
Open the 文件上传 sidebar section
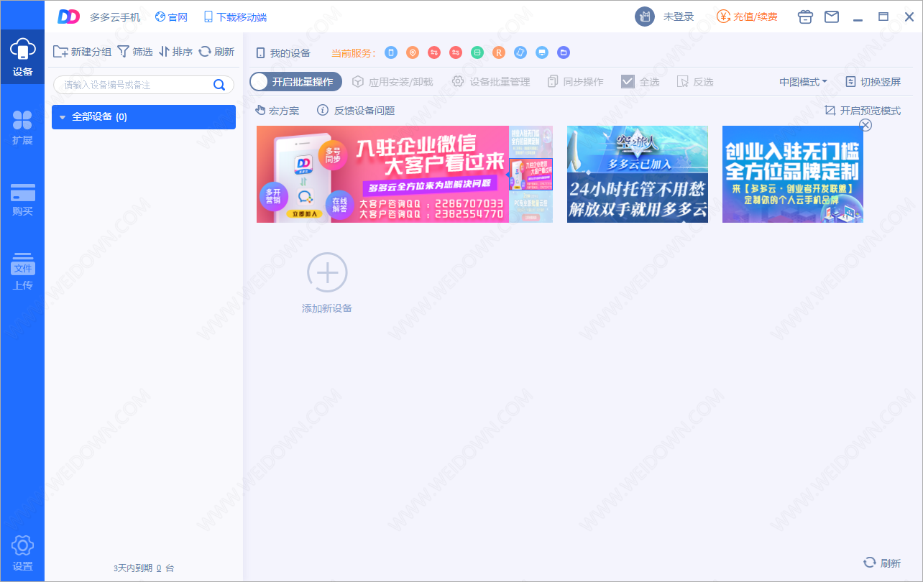22,271
